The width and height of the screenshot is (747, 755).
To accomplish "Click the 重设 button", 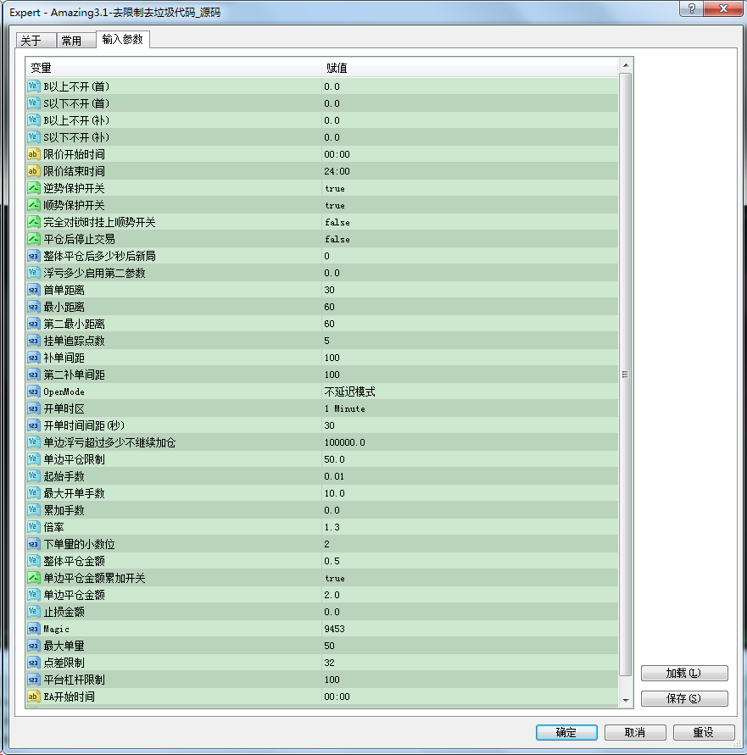I will (705, 732).
